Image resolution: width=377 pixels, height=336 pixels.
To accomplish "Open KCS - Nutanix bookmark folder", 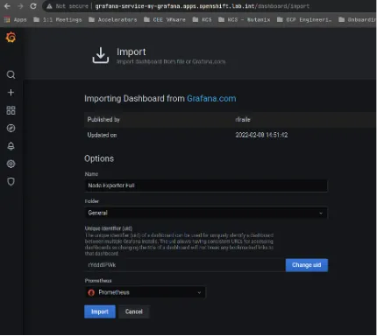I will click(x=245, y=19).
